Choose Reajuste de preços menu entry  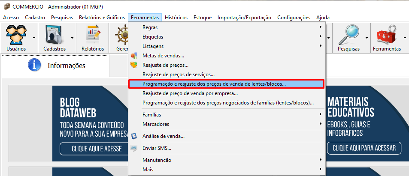165,65
